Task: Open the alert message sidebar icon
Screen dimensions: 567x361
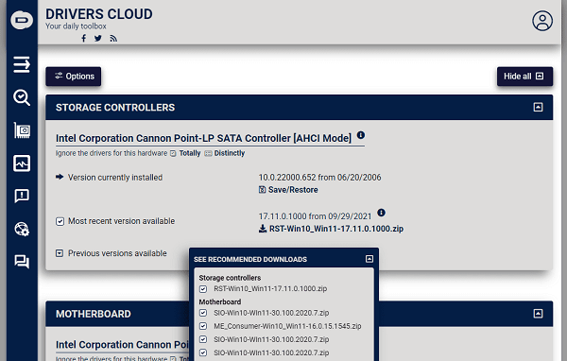Action: (x=22, y=196)
